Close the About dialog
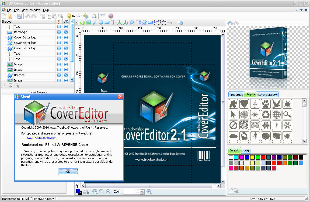This screenshot has height=202, width=310. [120, 96]
